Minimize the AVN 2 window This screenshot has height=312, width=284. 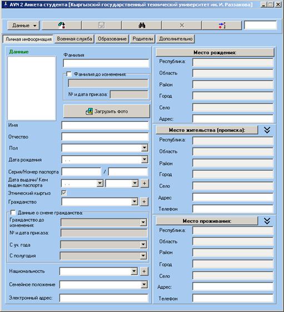[263, 4]
